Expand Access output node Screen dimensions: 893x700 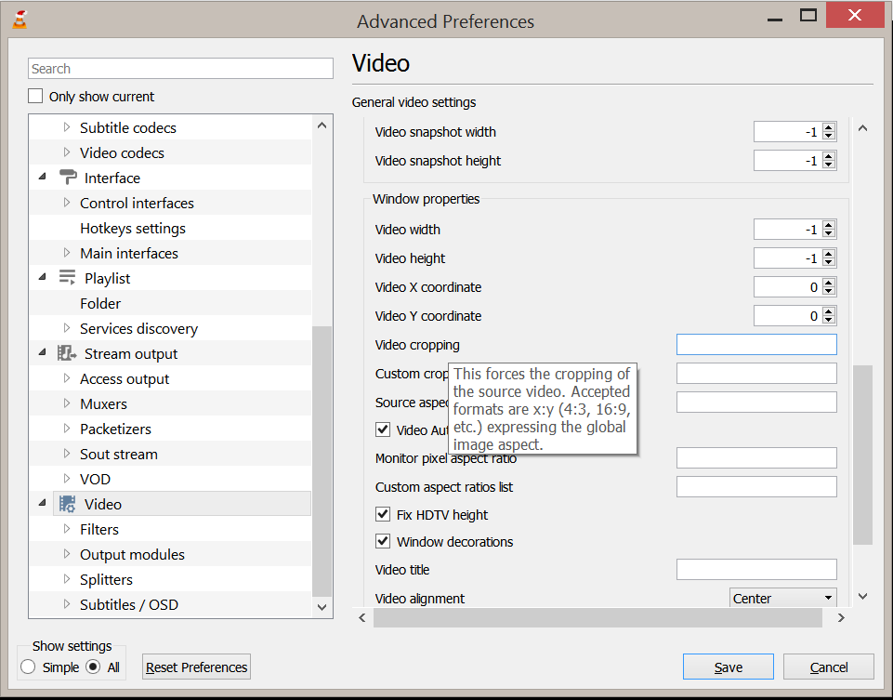click(67, 377)
